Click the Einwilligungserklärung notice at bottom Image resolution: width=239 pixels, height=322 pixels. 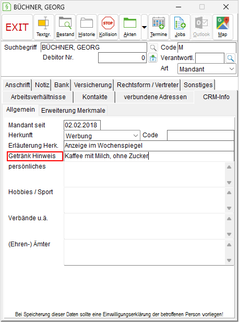coord(119,314)
